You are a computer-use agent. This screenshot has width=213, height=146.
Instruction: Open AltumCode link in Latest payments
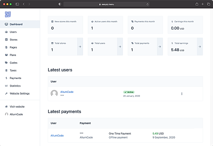coord(57,135)
